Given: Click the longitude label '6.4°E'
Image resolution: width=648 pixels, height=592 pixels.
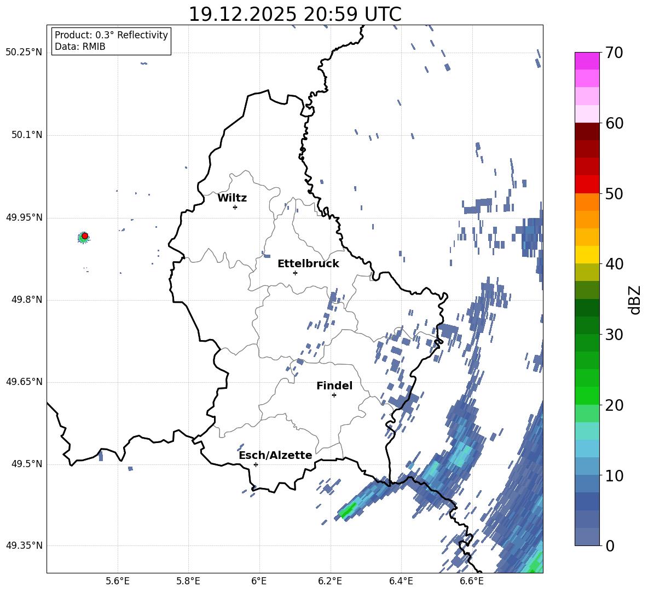Looking at the screenshot, I should point(401,581).
